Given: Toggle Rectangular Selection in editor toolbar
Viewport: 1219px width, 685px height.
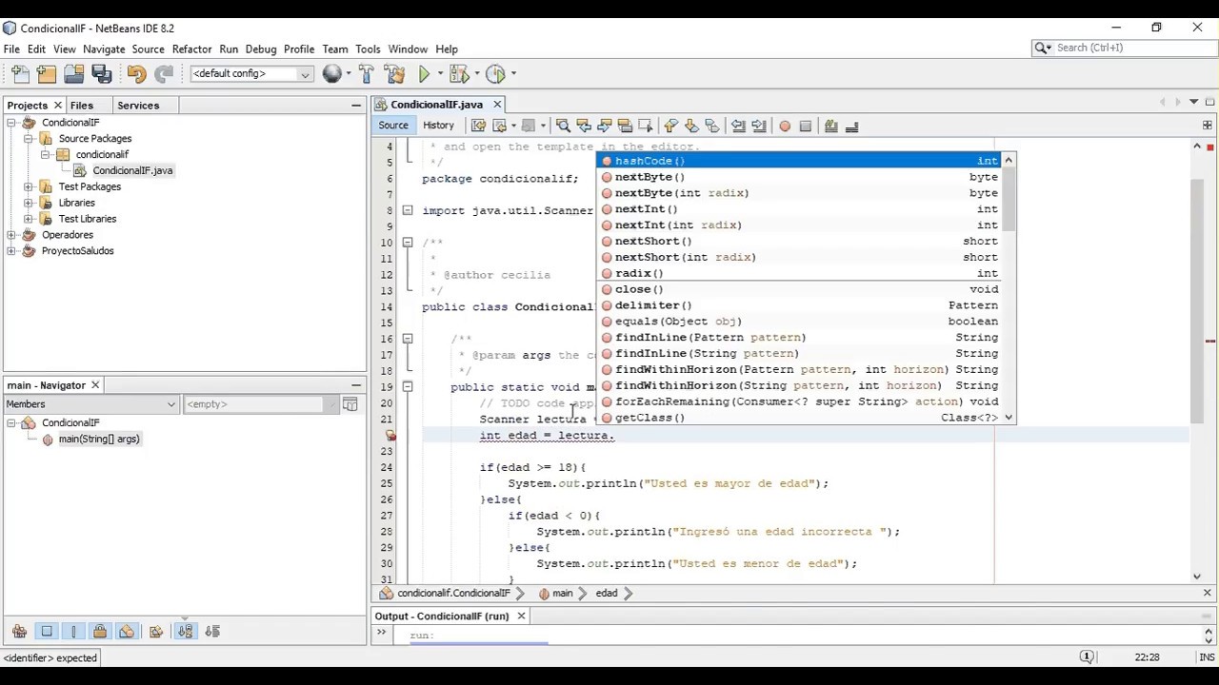Looking at the screenshot, I should tap(646, 126).
